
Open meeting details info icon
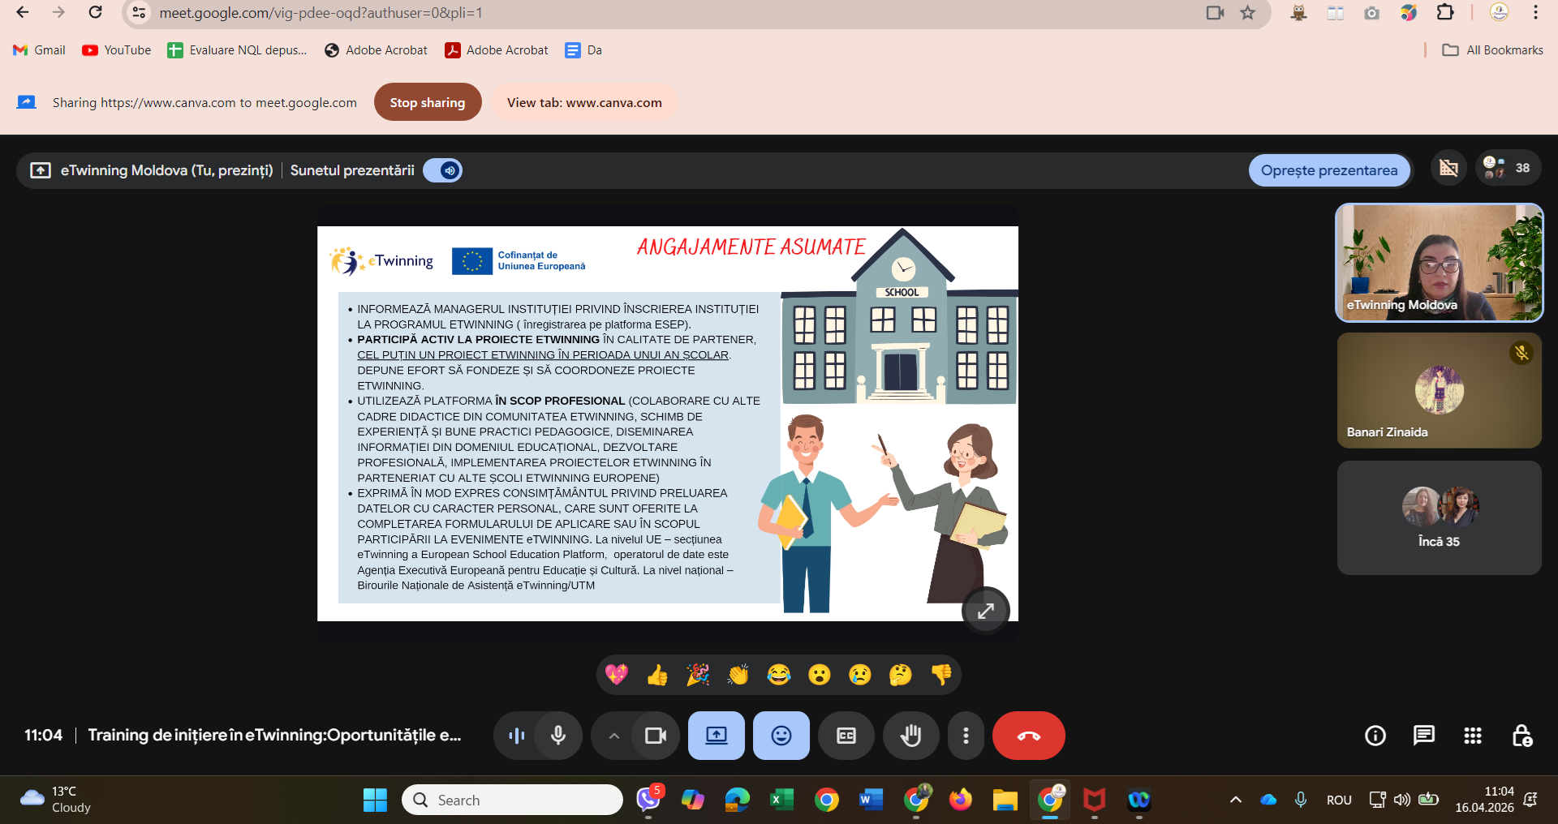[1375, 736]
